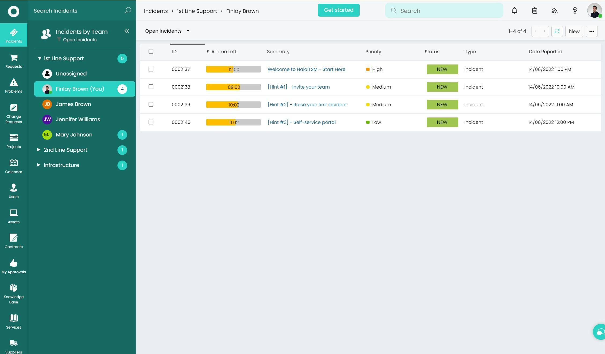
Task: Toggle the select-all checkbox in the header
Action: (151, 51)
